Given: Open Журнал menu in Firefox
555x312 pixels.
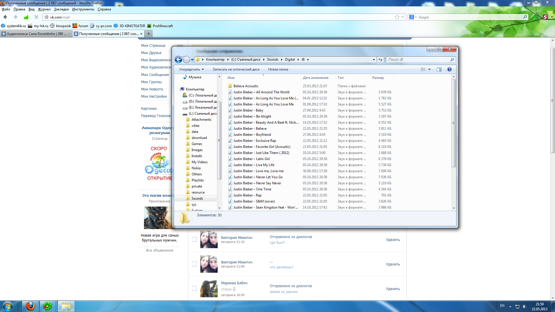Looking at the screenshot, I should pos(44,9).
